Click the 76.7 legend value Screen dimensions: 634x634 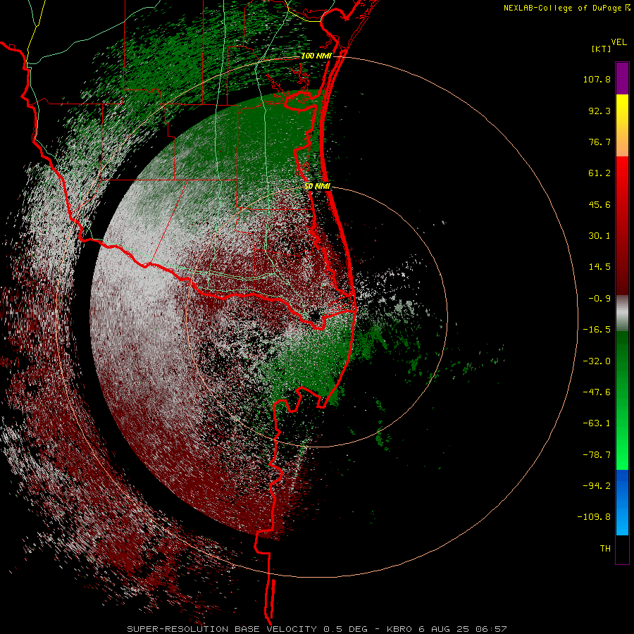599,142
